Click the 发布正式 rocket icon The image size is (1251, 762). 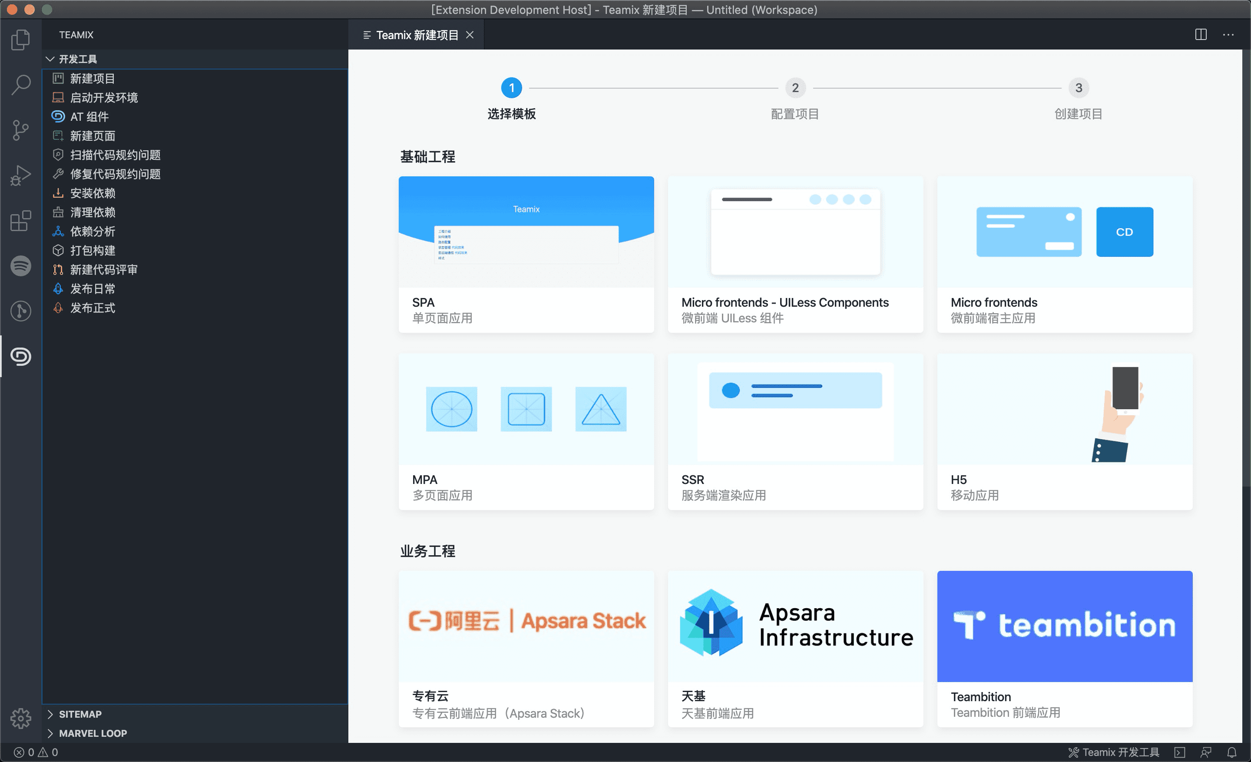[x=58, y=308]
